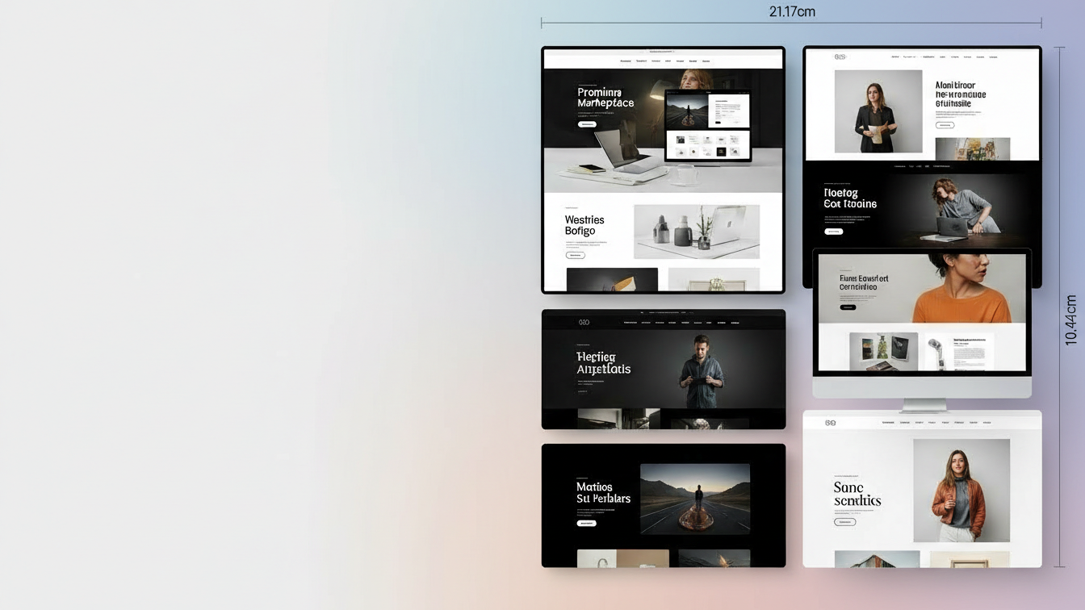Select the first nav item in Promiinra page header
The width and height of the screenshot is (1085, 610).
click(626, 61)
